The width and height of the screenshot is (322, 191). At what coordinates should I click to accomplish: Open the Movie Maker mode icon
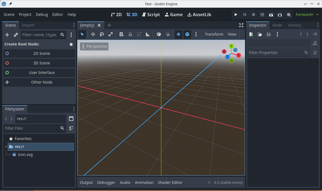point(288,15)
